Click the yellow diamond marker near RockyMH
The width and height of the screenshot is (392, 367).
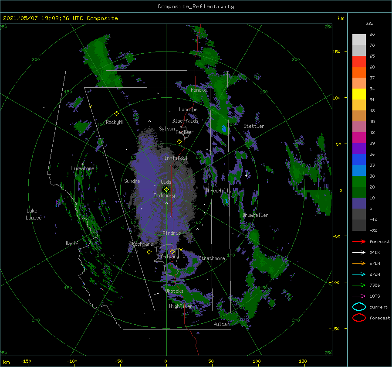(116, 114)
